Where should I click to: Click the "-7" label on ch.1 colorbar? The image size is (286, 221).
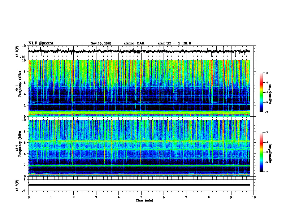pyautogui.click(x=266, y=112)
